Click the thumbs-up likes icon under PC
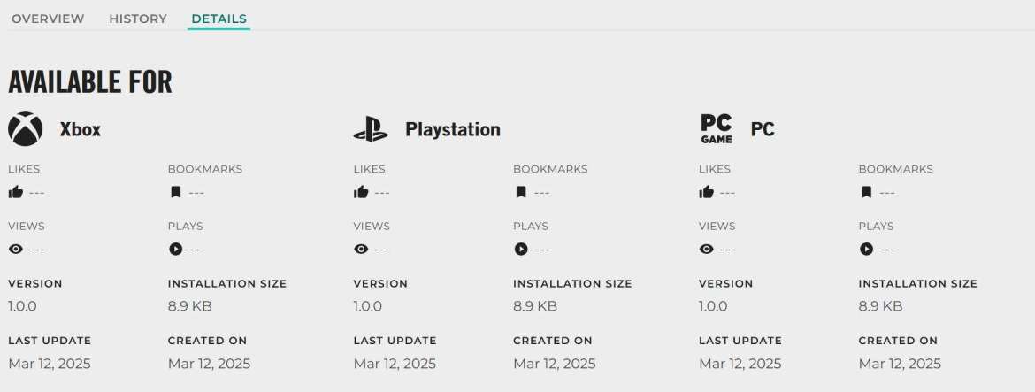The width and height of the screenshot is (1035, 392). point(706,192)
